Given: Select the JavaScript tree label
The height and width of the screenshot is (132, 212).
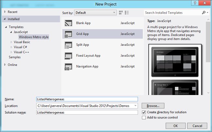Looking at the screenshot, I should pos(21,32).
